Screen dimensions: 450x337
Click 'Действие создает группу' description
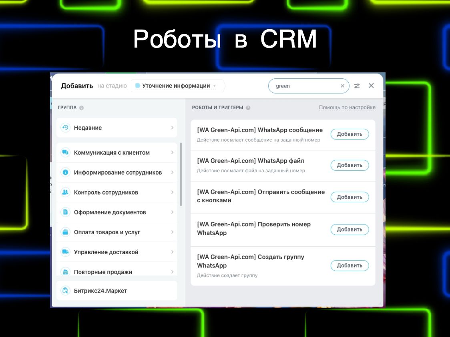[227, 275]
